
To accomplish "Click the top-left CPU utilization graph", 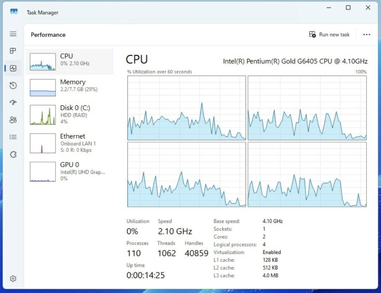I will pyautogui.click(x=186, y=108).
